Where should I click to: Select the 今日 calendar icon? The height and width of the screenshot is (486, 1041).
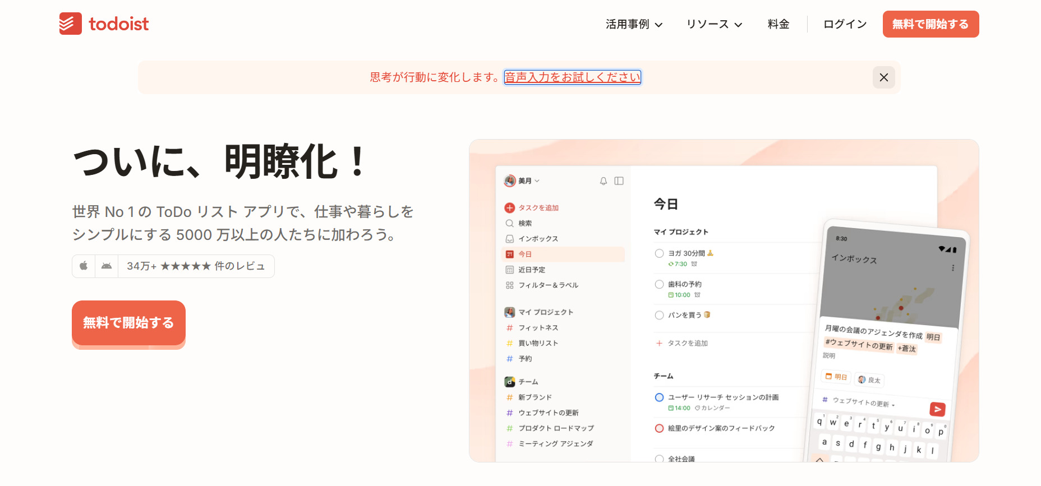click(509, 254)
